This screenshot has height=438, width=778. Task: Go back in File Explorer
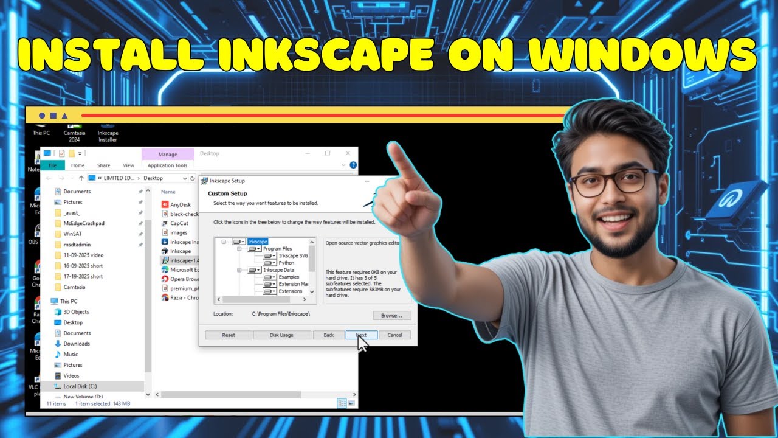[x=50, y=178]
